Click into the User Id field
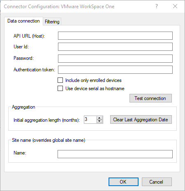Image resolution: width=185 pixels, height=191 pixels. coord(115,47)
